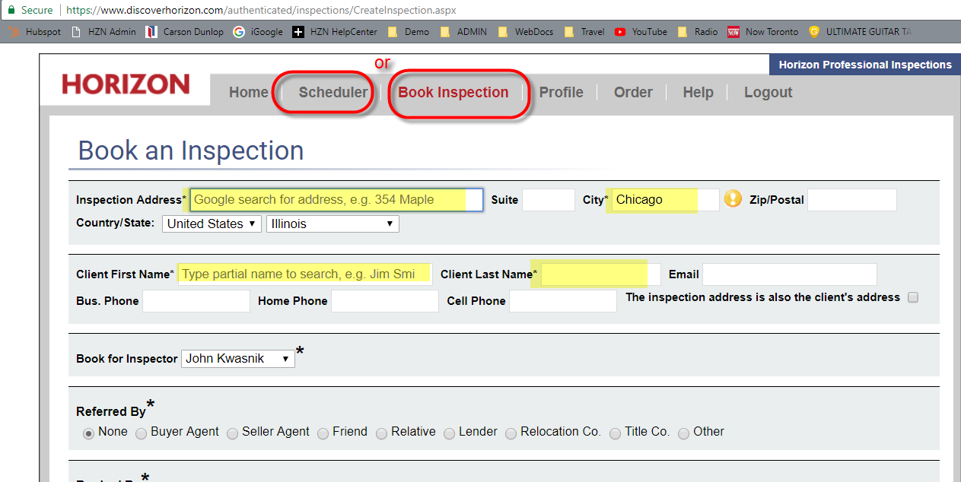Open the HZN HelpCenter bookmark
The image size is (961, 482).
[x=335, y=32]
